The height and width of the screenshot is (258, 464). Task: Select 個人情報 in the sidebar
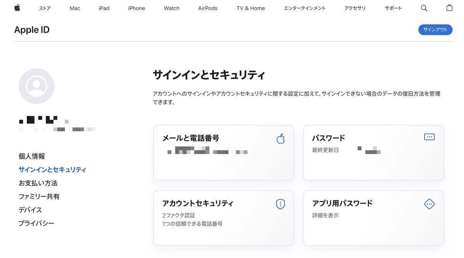(x=32, y=156)
